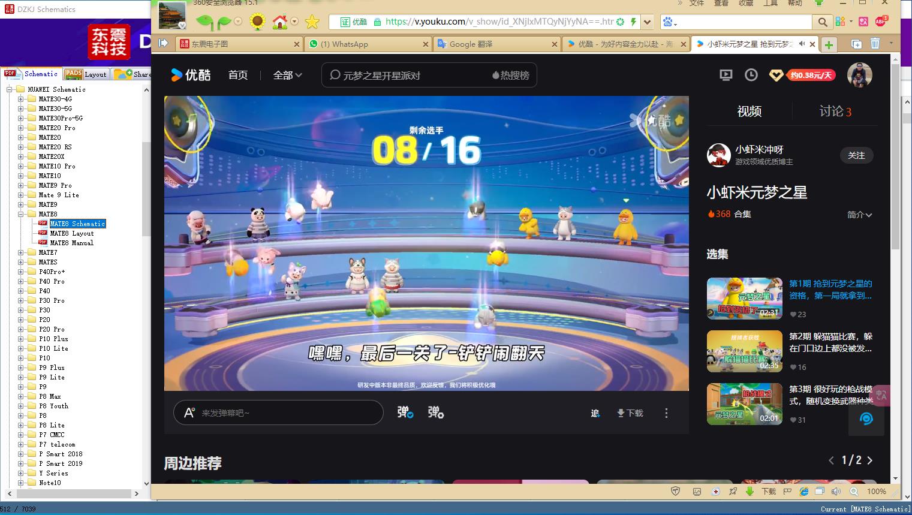This screenshot has height=515, width=912.
Task: Switch to the WhatsApp browser tab
Action: [368, 44]
